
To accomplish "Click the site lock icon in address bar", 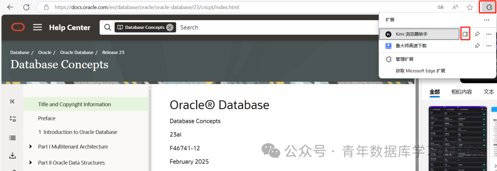I will [46, 7].
